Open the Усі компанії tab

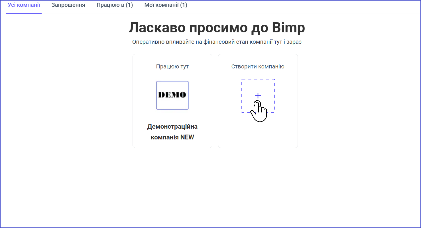point(24,5)
